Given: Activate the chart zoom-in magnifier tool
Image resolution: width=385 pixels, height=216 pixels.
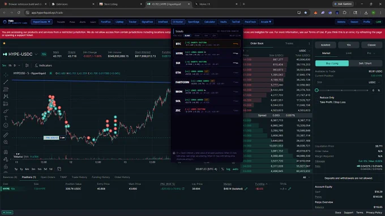Looking at the screenshot, I should pyautogui.click(x=6, y=142).
